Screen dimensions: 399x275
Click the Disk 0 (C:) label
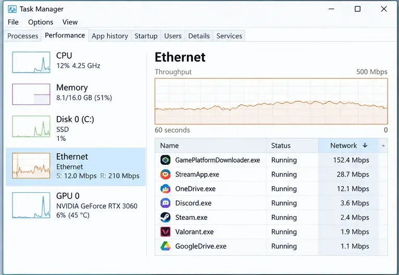76,120
